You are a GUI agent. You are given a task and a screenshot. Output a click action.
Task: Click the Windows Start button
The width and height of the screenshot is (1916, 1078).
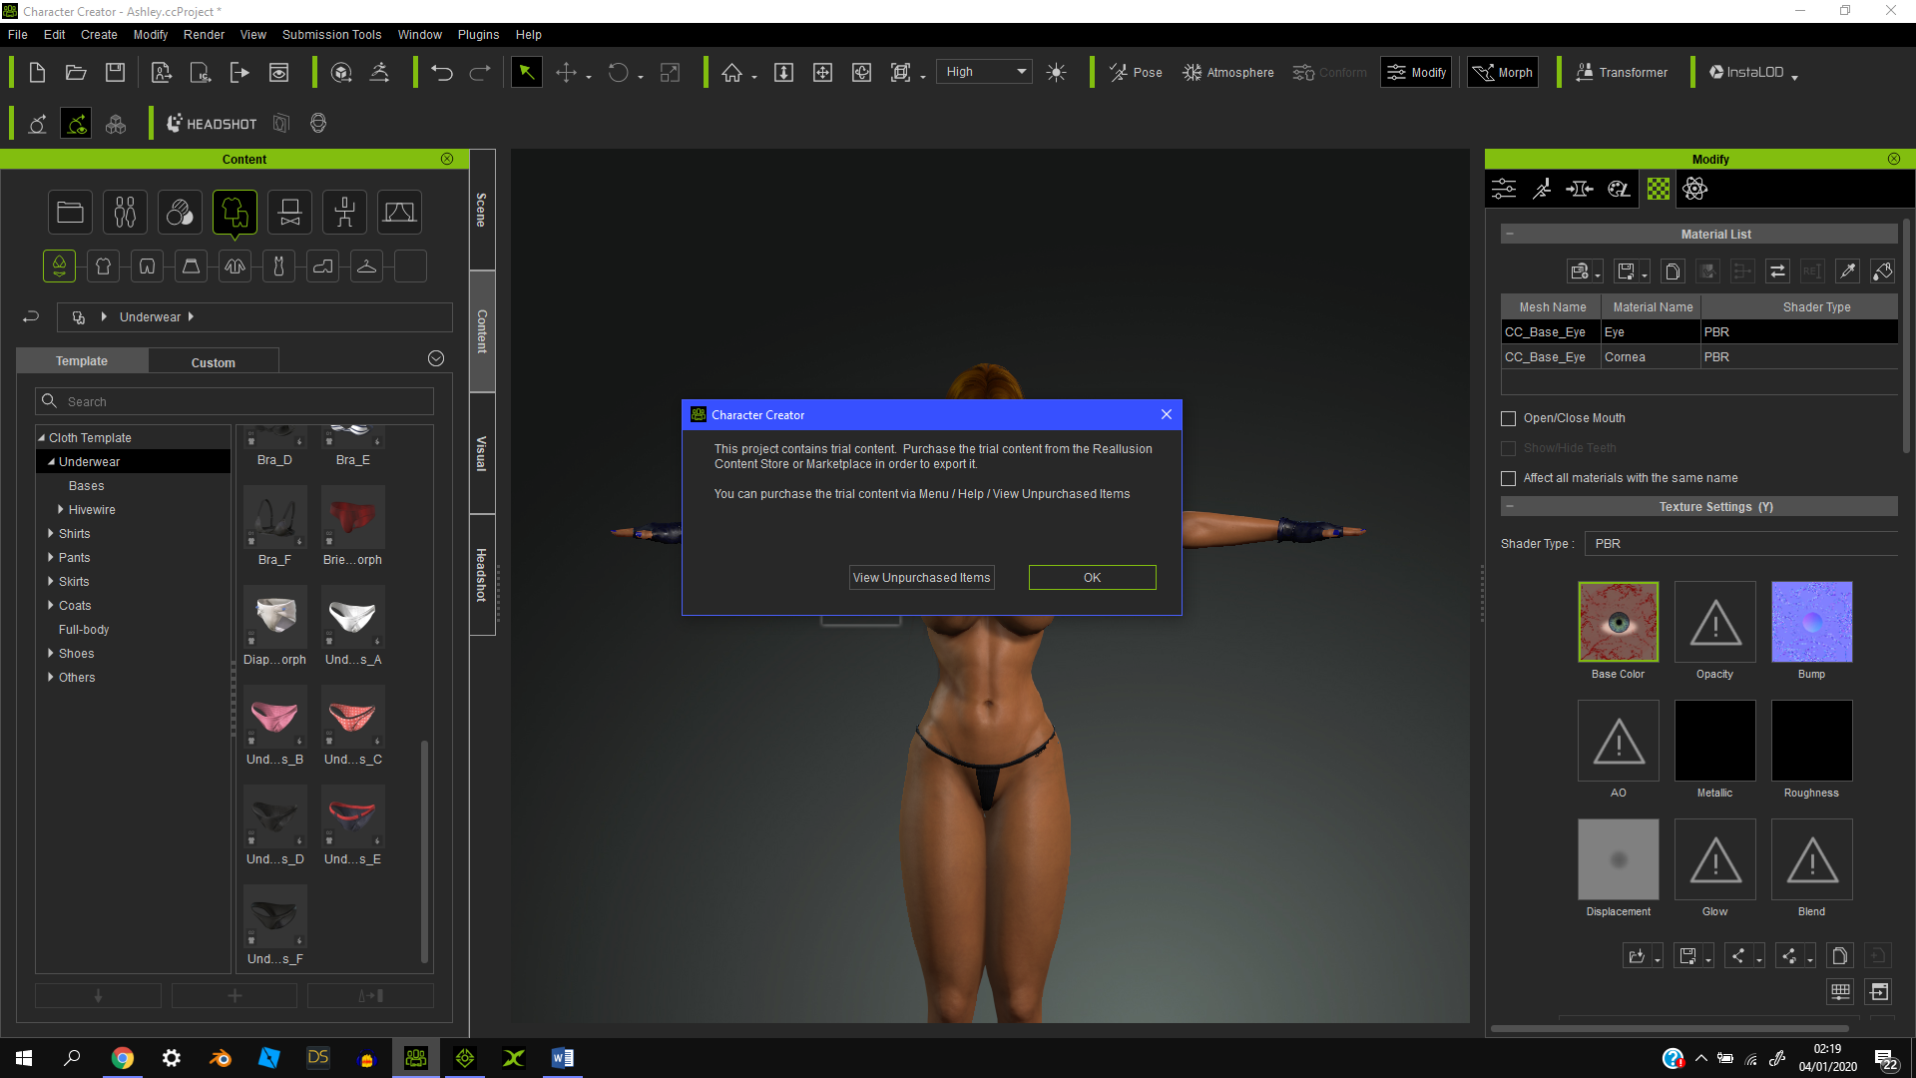(24, 1058)
